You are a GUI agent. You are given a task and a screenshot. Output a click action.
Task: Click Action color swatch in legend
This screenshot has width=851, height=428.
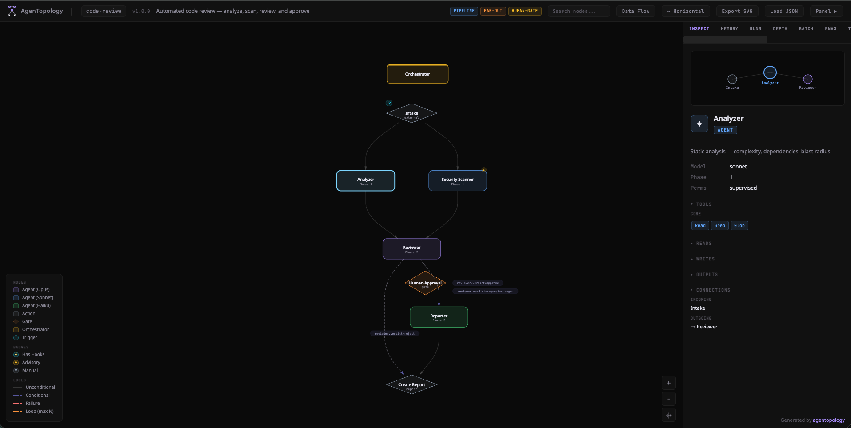[x=16, y=314]
